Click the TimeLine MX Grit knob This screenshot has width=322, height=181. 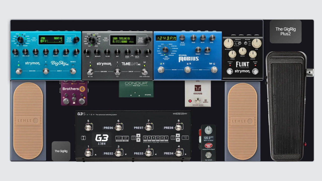pyautogui.click(x=117, y=52)
